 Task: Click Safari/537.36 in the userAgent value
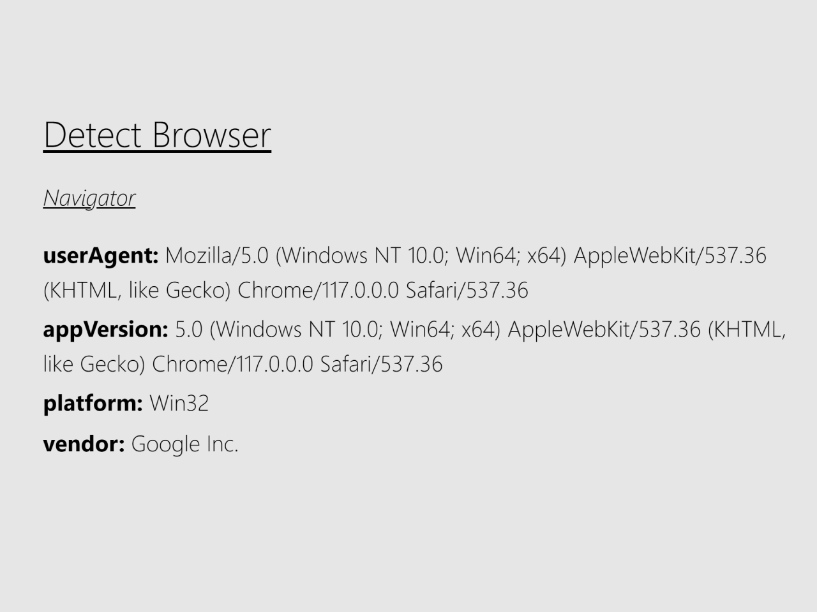(x=467, y=291)
